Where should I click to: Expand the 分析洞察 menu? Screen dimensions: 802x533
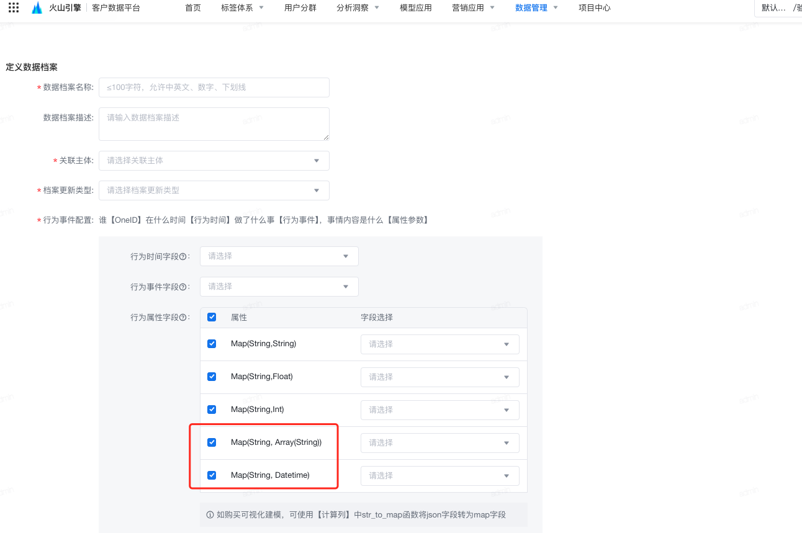358,8
